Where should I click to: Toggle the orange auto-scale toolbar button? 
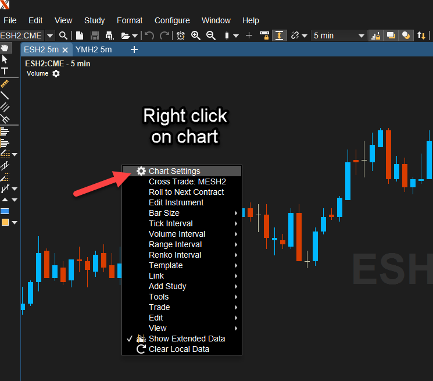point(279,35)
